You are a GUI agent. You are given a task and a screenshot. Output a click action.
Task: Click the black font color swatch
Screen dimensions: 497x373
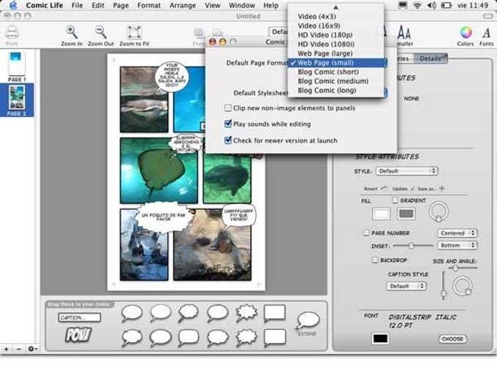pos(380,339)
